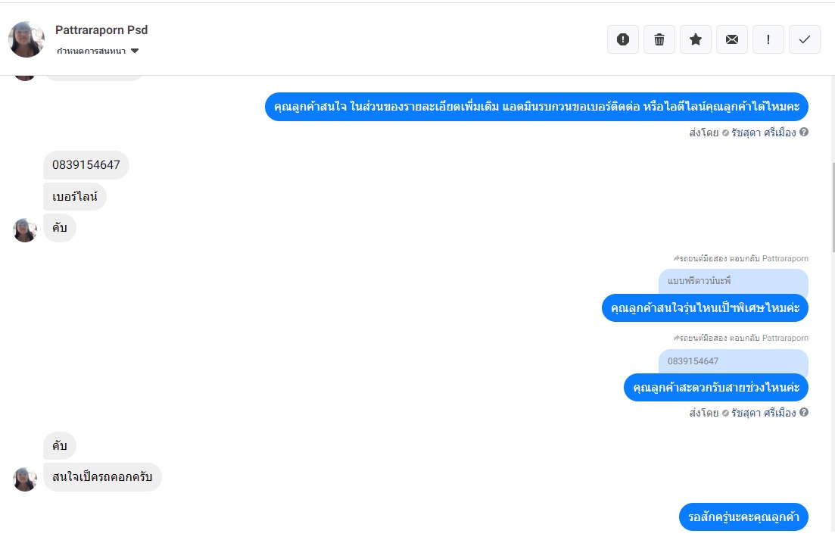Image resolution: width=835 pixels, height=540 pixels.
Task: Delete conversation using the trash icon
Action: 659,39
